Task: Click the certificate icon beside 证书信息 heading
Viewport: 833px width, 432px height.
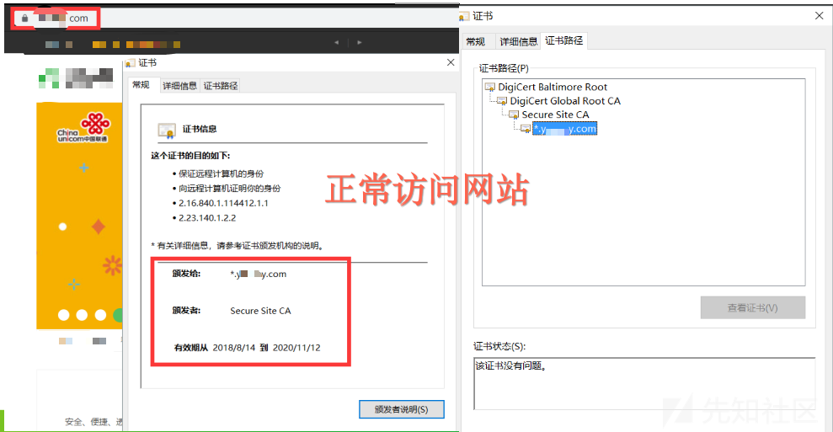Action: [167, 130]
